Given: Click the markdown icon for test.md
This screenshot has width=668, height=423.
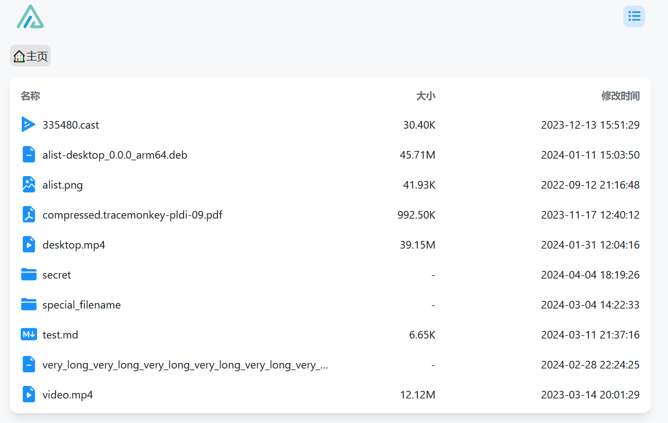Looking at the screenshot, I should (x=28, y=335).
